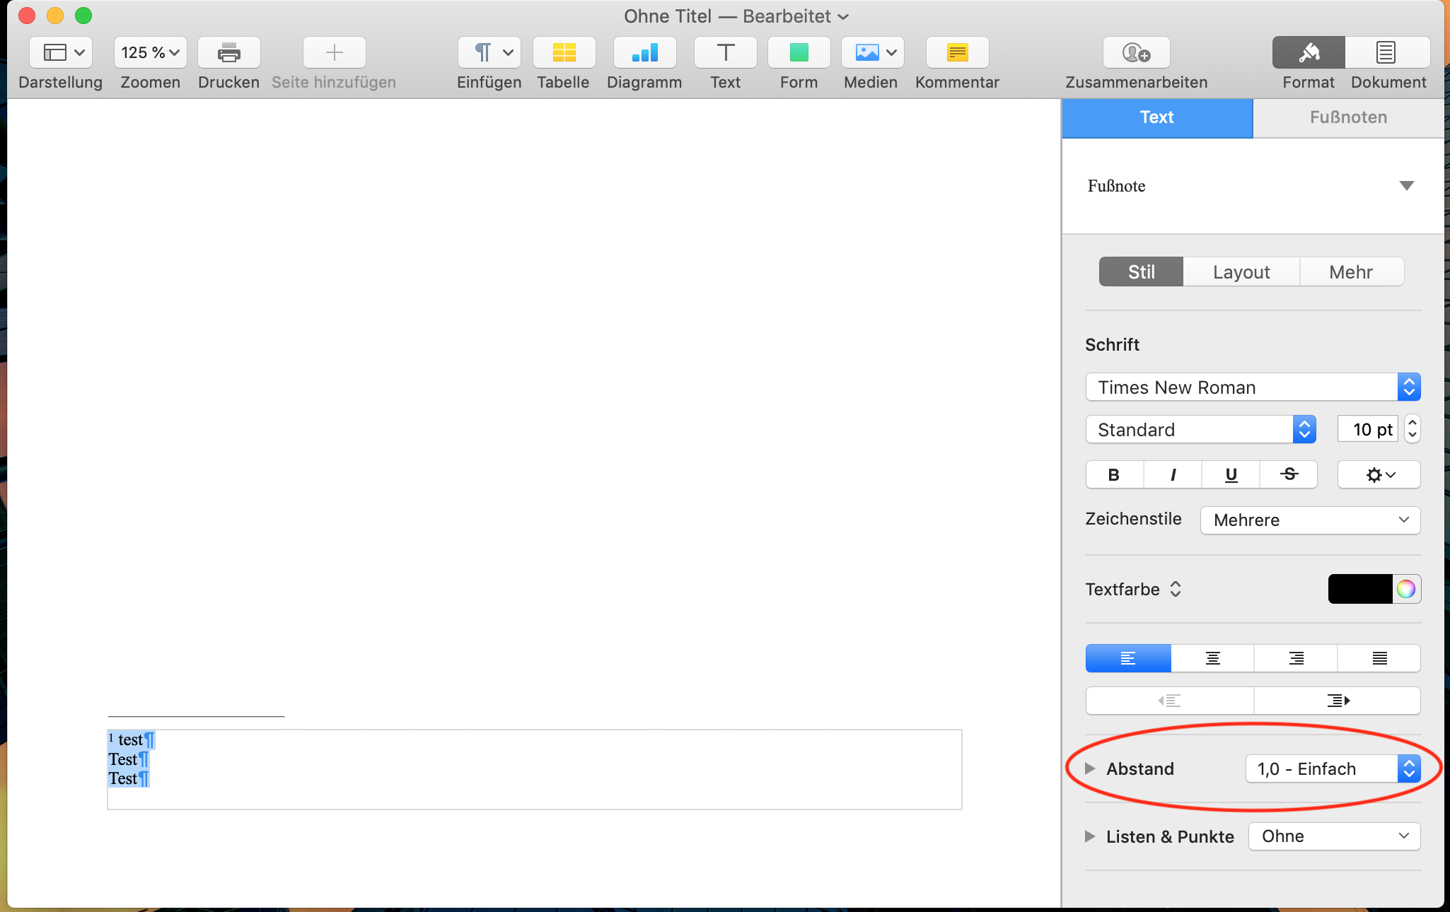Insert a table with Tabelle icon
Viewport: 1450px width, 912px height.
coord(564,53)
